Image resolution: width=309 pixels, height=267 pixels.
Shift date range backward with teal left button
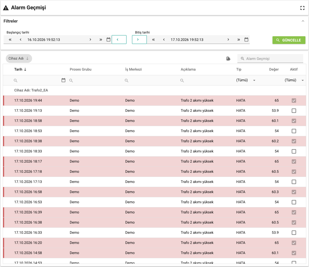coord(119,40)
